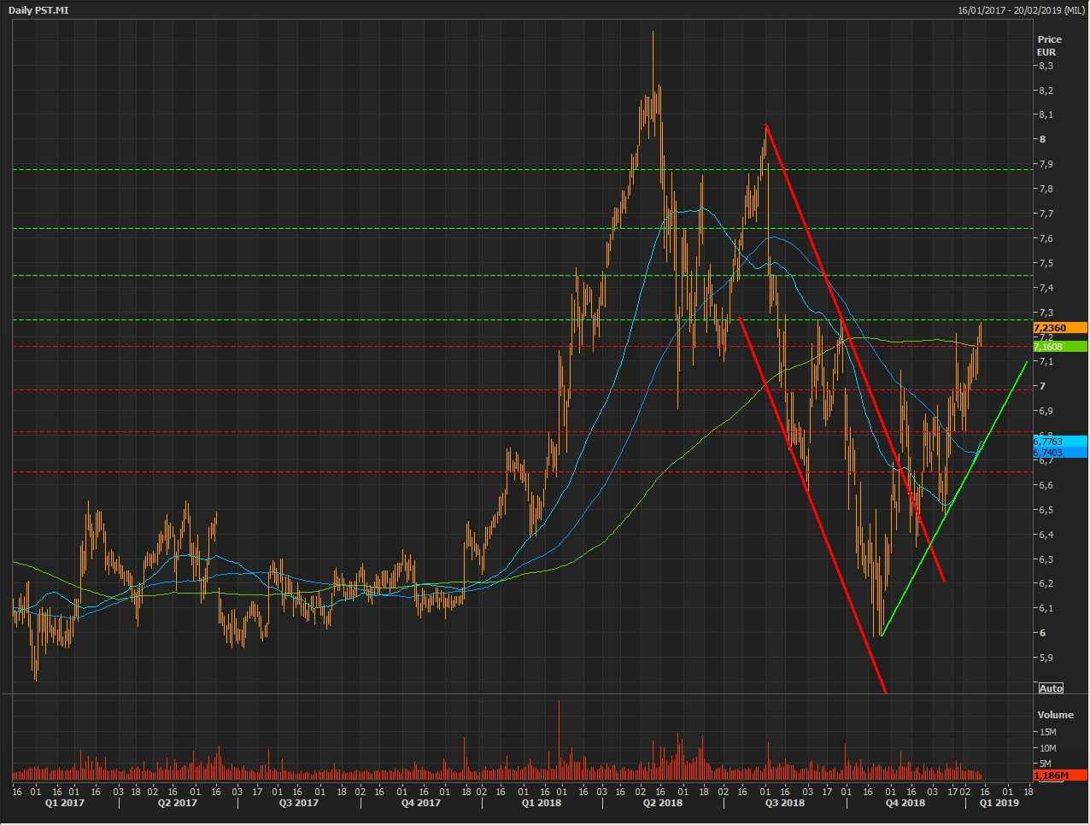Click the 6 level on price axis
Image resolution: width=1090 pixels, height=825 pixels.
coord(1042,633)
